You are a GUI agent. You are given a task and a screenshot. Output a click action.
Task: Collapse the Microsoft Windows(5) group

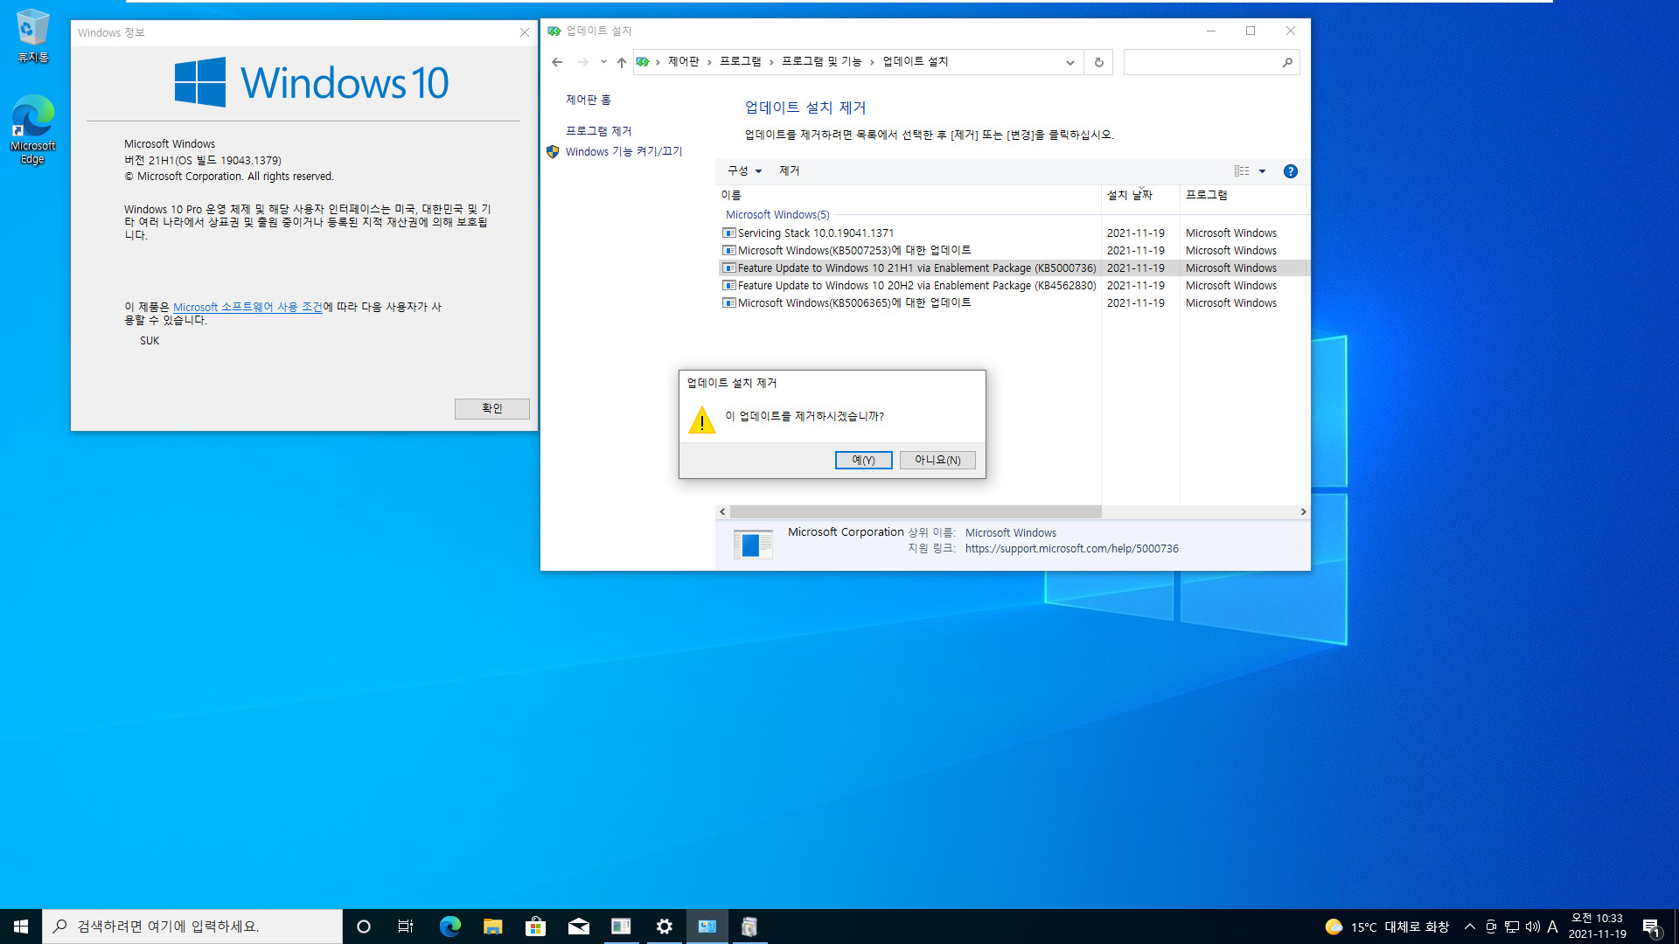point(777,215)
